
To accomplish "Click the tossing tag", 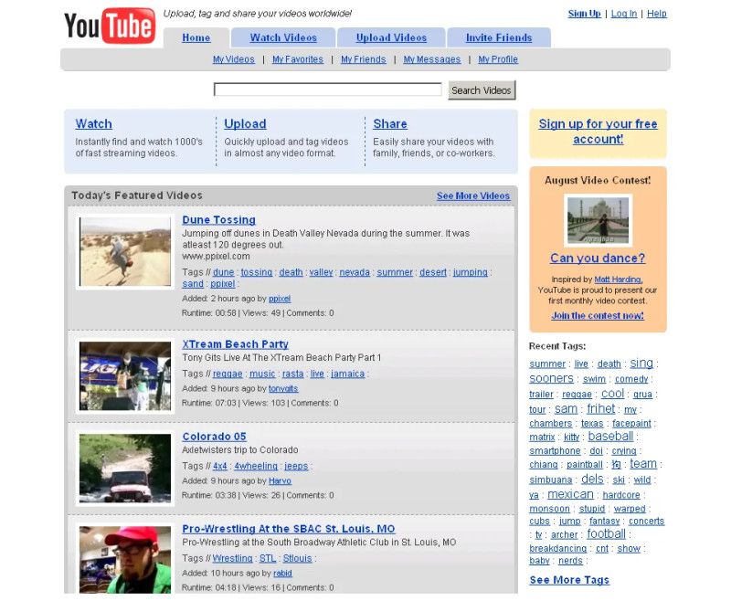I will pyautogui.click(x=257, y=272).
